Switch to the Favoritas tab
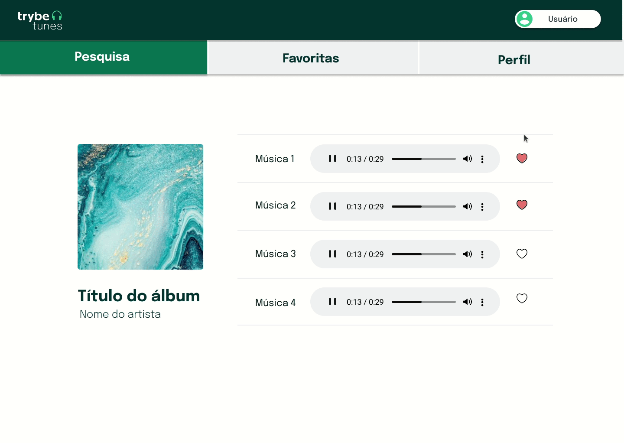Viewport: 624px width, 443px height. [310, 58]
